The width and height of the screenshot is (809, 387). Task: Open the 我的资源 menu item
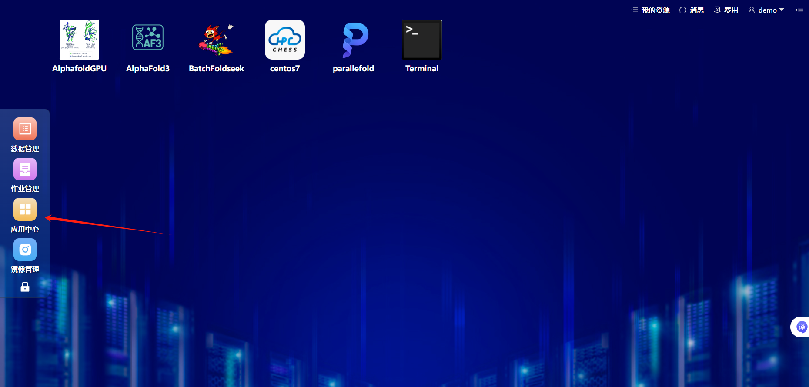pos(651,10)
